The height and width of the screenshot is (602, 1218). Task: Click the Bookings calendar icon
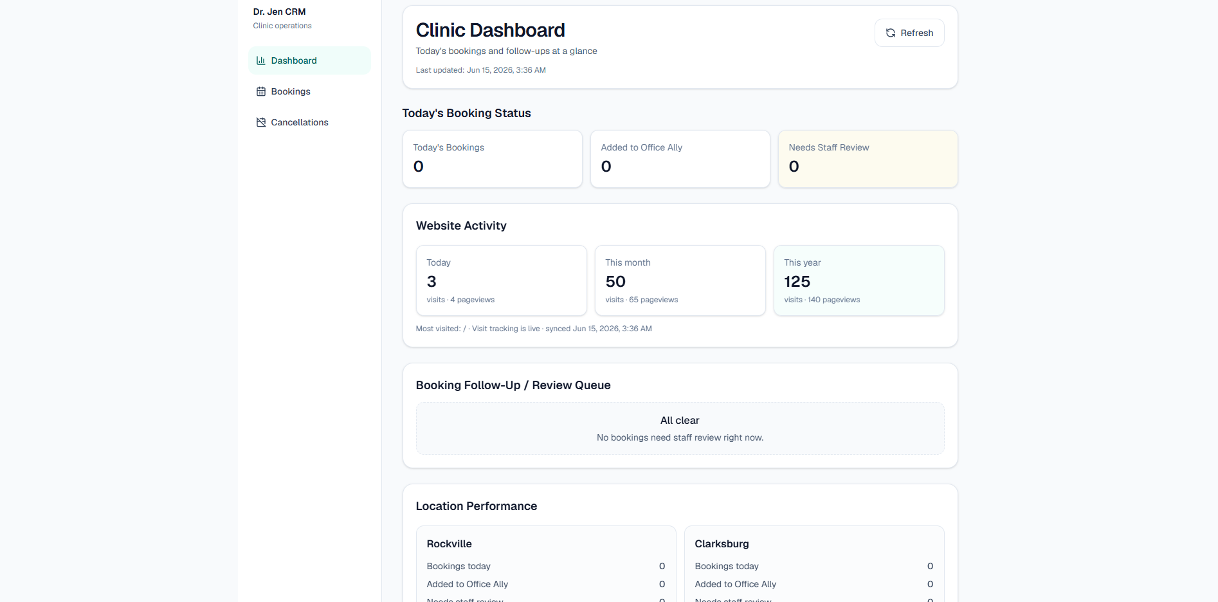pos(260,91)
